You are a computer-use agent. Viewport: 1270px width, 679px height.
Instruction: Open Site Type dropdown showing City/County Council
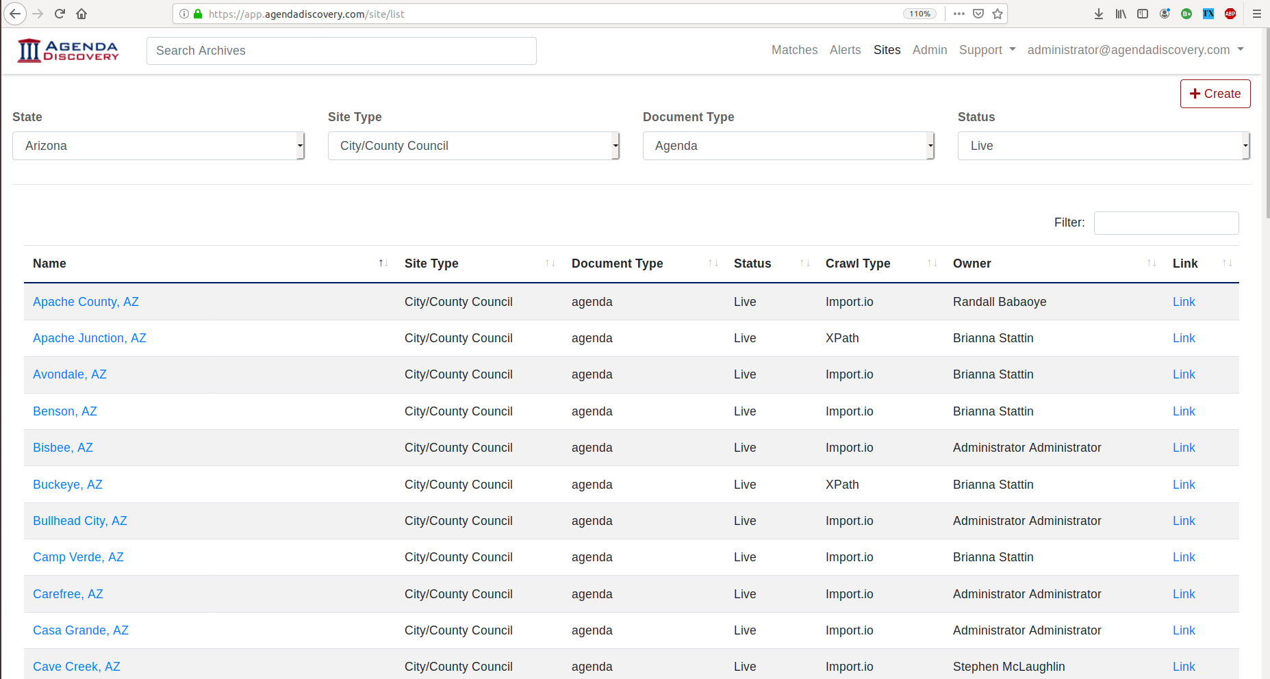pyautogui.click(x=474, y=146)
